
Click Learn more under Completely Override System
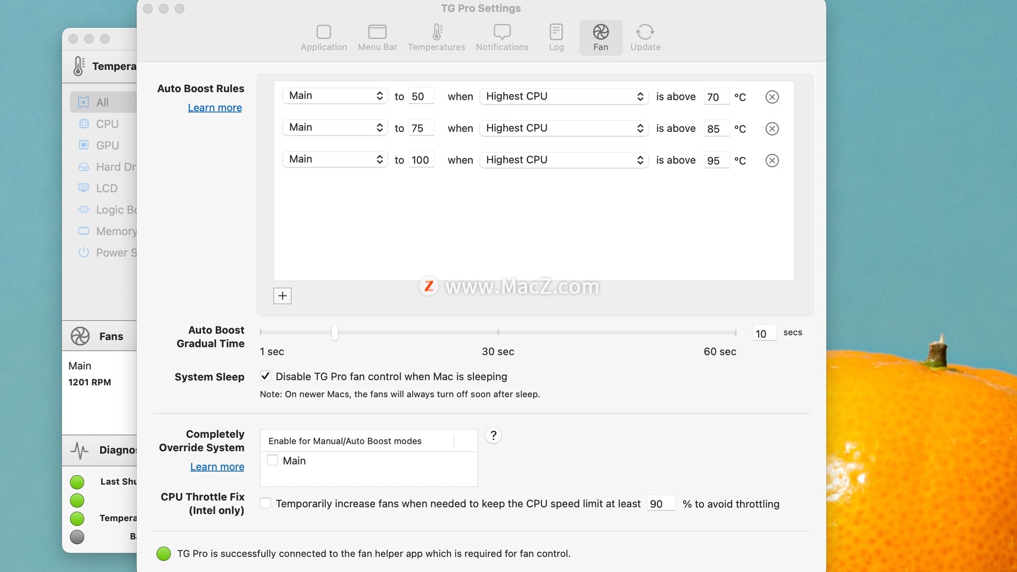point(217,467)
